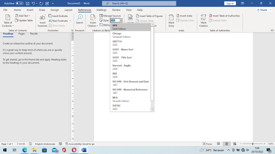Click English (Indonesia) language indicator

pos(45,144)
